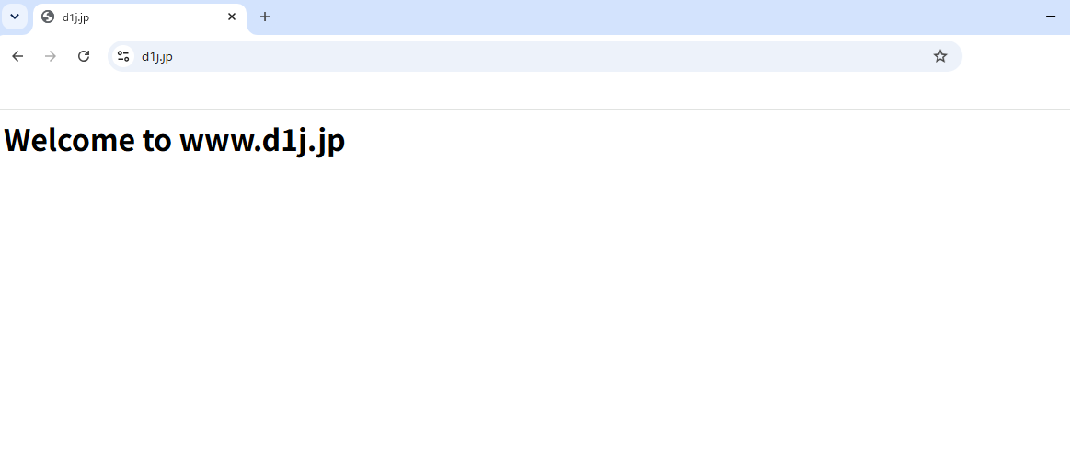The image size is (1070, 463).
Task: Click the "Welcome to www.d1j.jp" heading
Action: (x=175, y=140)
